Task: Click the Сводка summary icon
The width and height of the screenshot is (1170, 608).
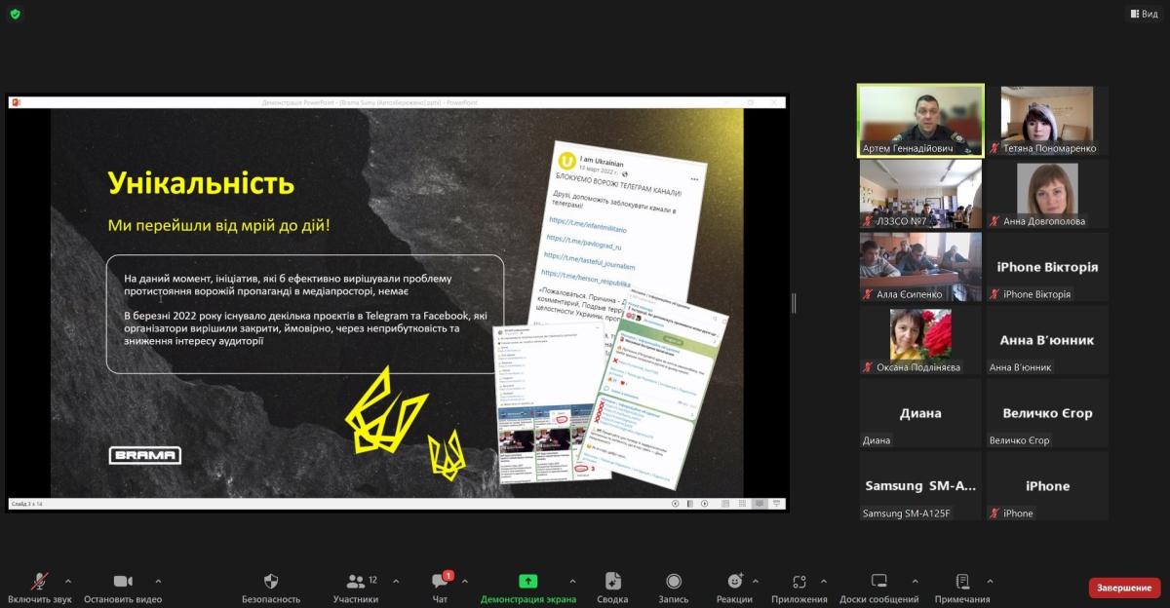Action: coord(612,583)
